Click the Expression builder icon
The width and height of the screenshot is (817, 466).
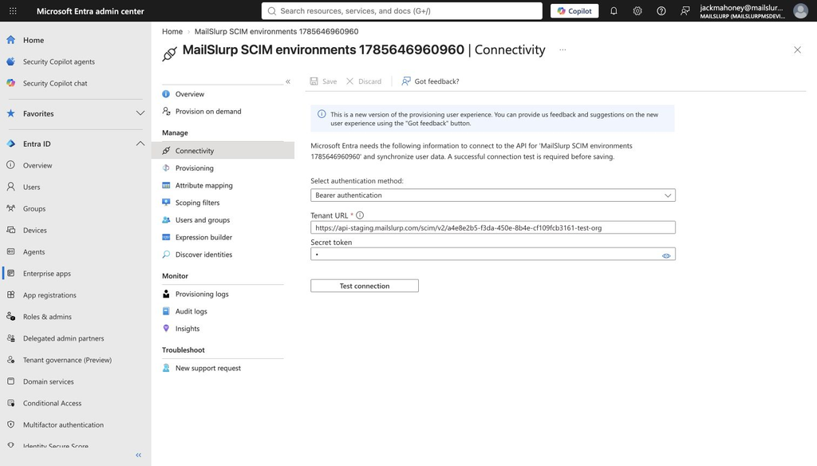click(x=166, y=237)
